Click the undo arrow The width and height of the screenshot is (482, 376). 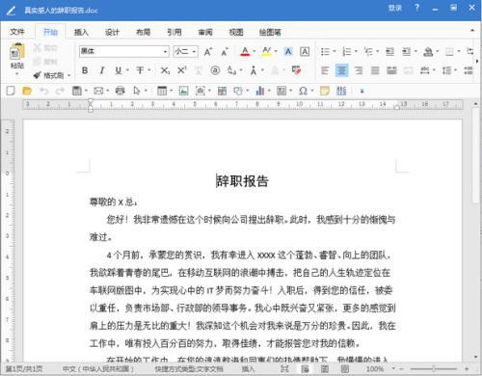[x=44, y=91]
